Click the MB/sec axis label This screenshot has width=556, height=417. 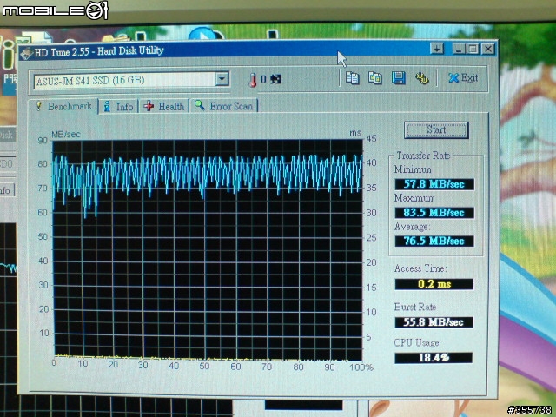click(66, 135)
